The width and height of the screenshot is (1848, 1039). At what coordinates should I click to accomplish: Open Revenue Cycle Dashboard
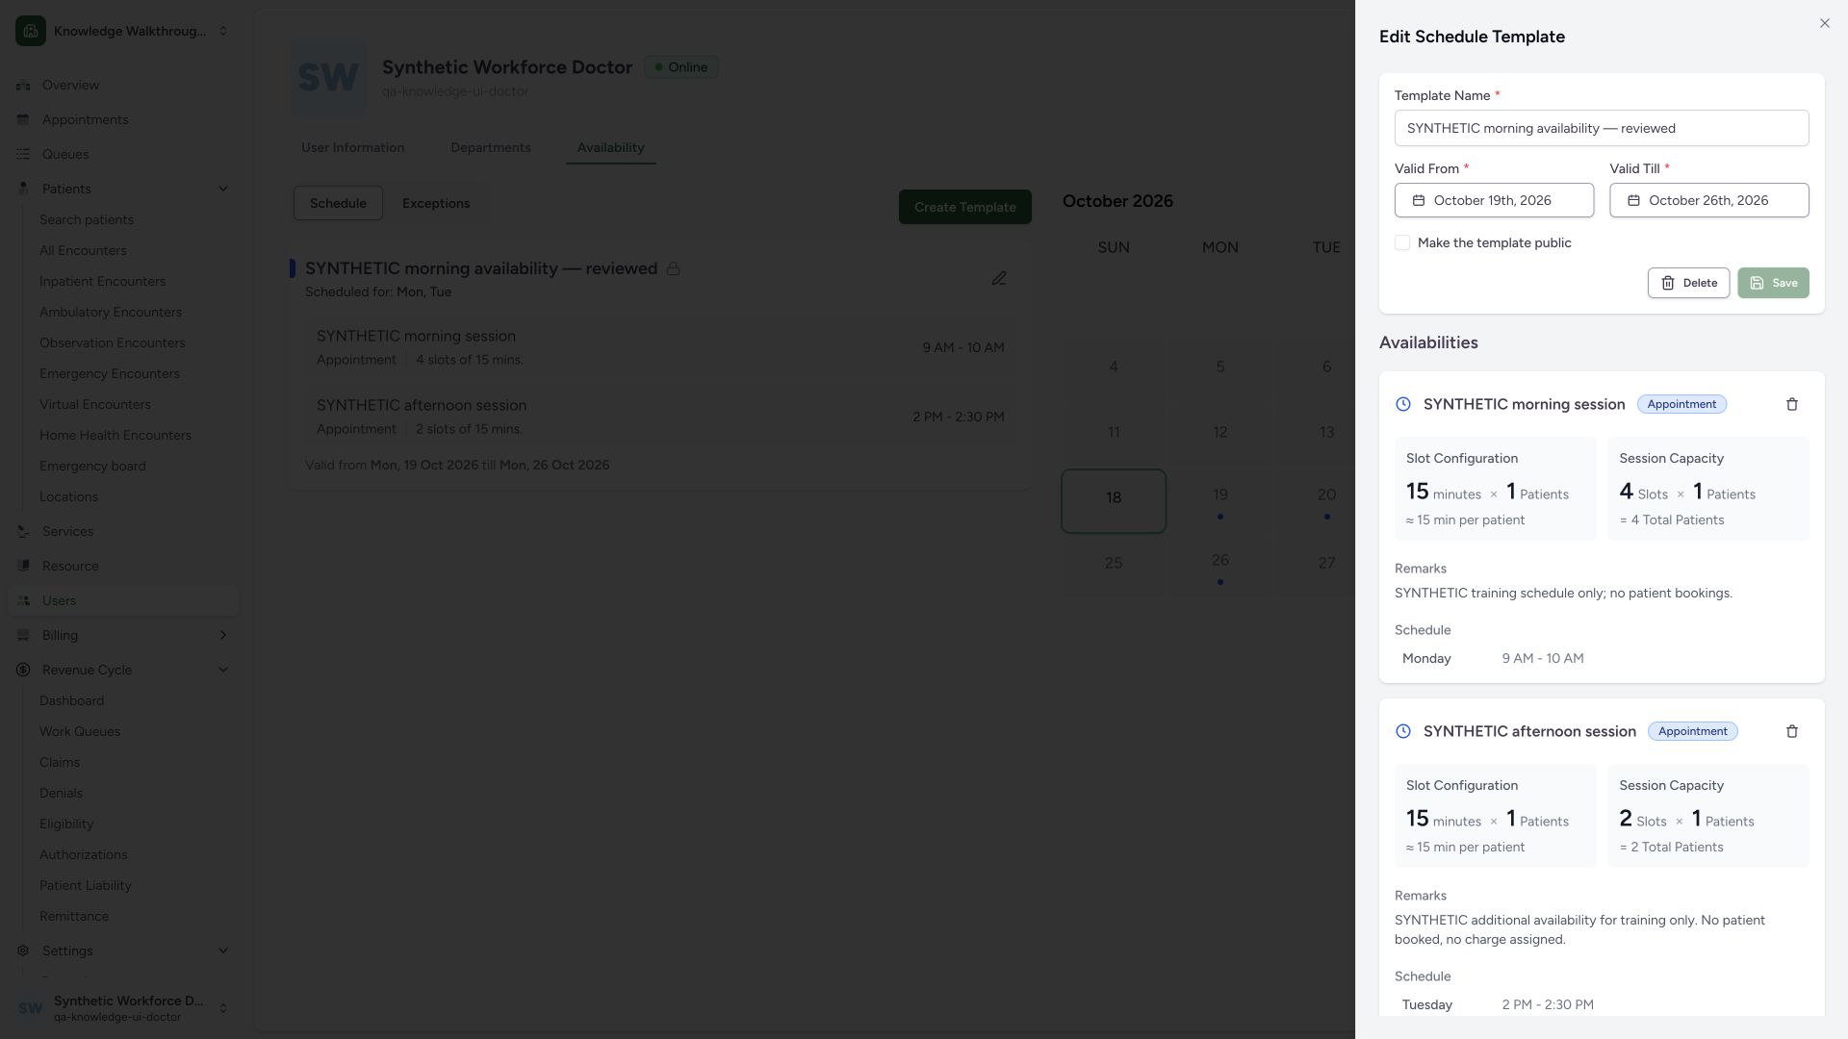(x=71, y=700)
